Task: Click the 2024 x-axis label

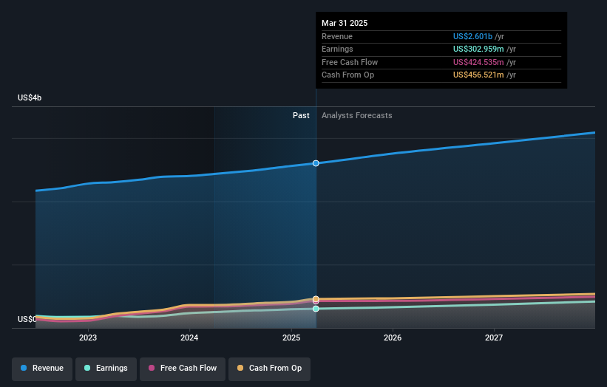Action: tap(189, 338)
